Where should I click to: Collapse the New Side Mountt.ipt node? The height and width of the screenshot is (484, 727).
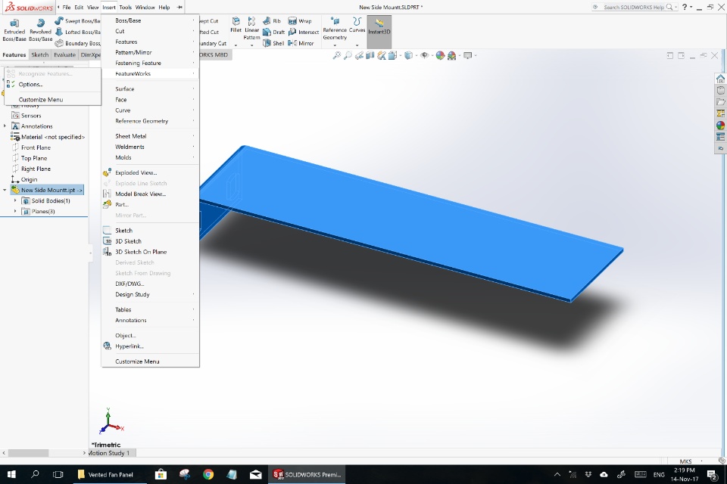coord(5,190)
